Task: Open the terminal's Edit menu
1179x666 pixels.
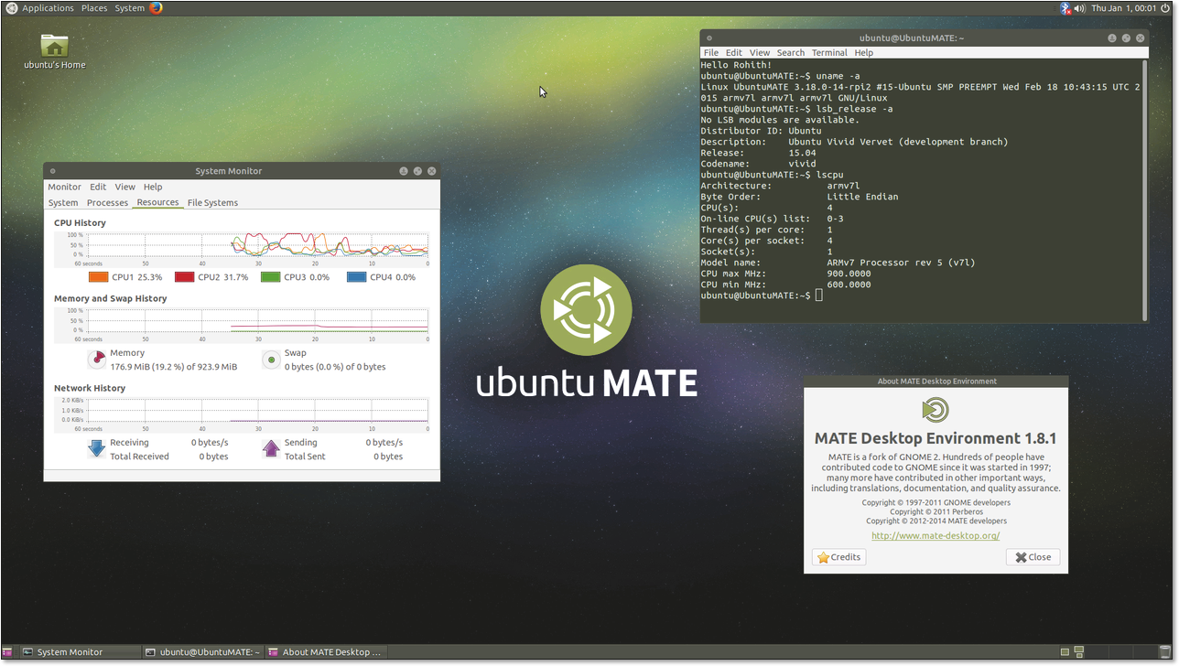Action: pos(734,53)
